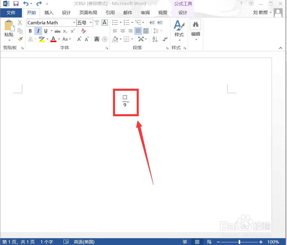Collapse the ribbon with chevron
Screen dimensions: 287x245
pyautogui.click(x=280, y=48)
